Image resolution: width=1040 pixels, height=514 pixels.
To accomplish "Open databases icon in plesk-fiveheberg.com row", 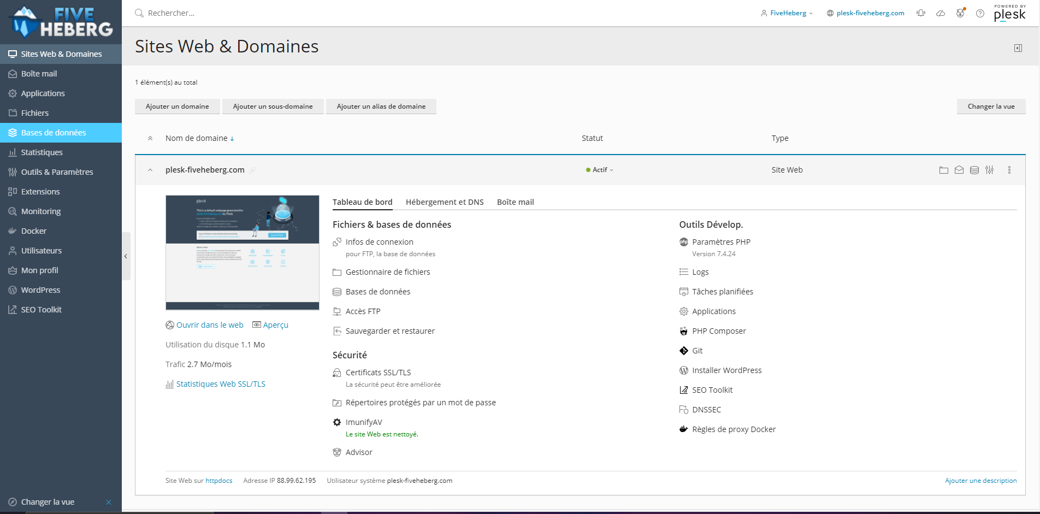I will (x=974, y=170).
